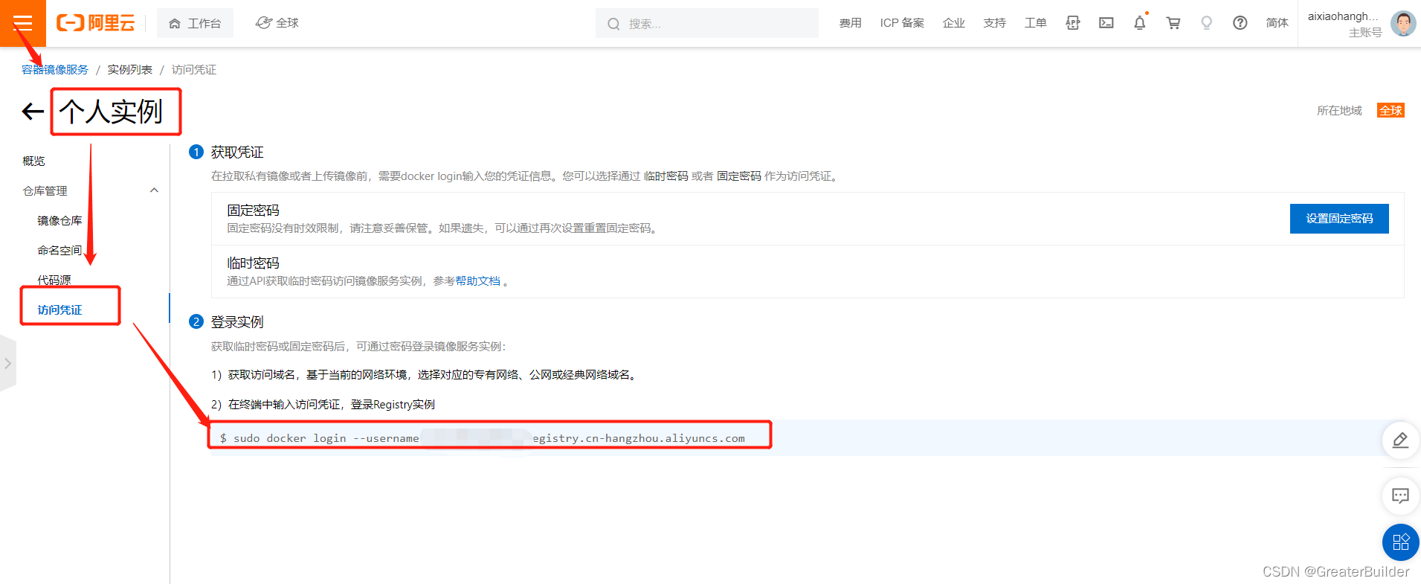
Task: Open the 全球 region selector
Action: 277,23
